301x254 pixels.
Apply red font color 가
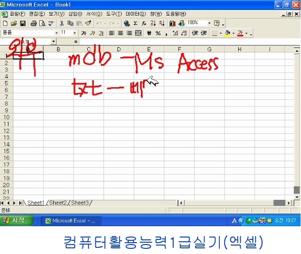[240, 33]
